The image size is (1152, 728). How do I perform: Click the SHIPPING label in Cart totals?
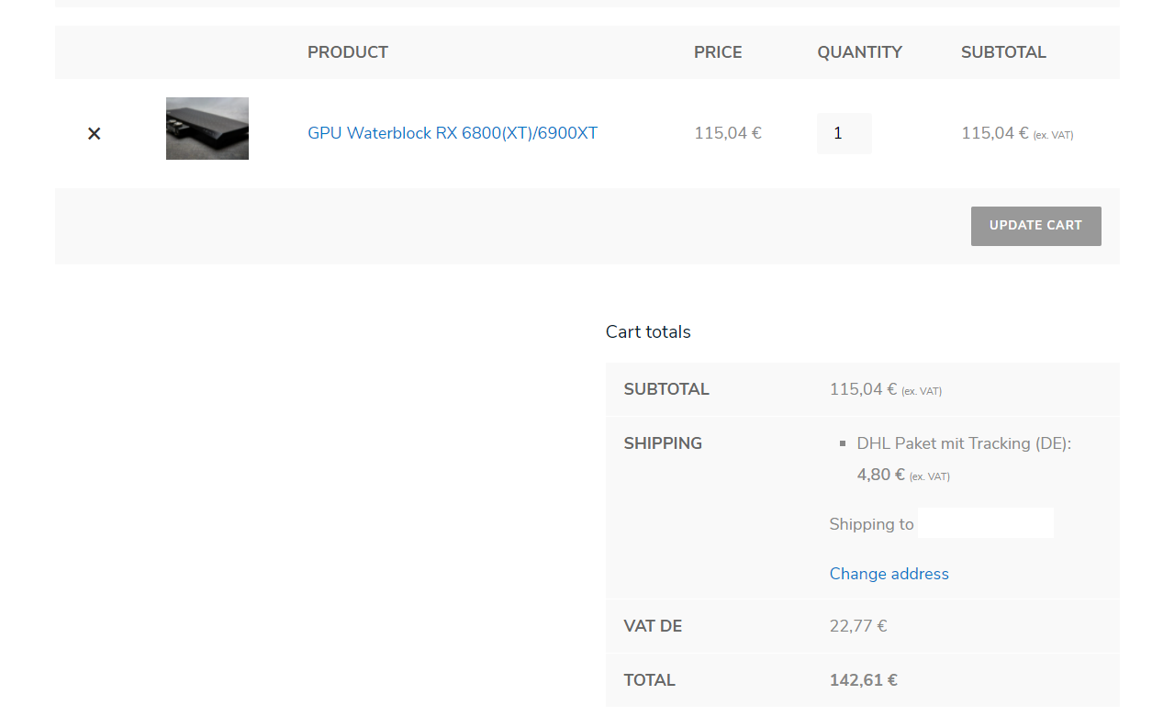tap(662, 443)
